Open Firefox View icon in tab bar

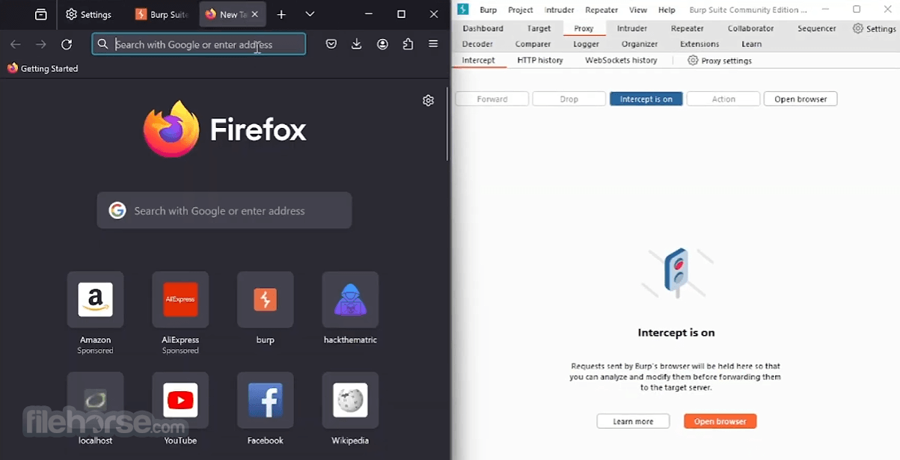(40, 14)
